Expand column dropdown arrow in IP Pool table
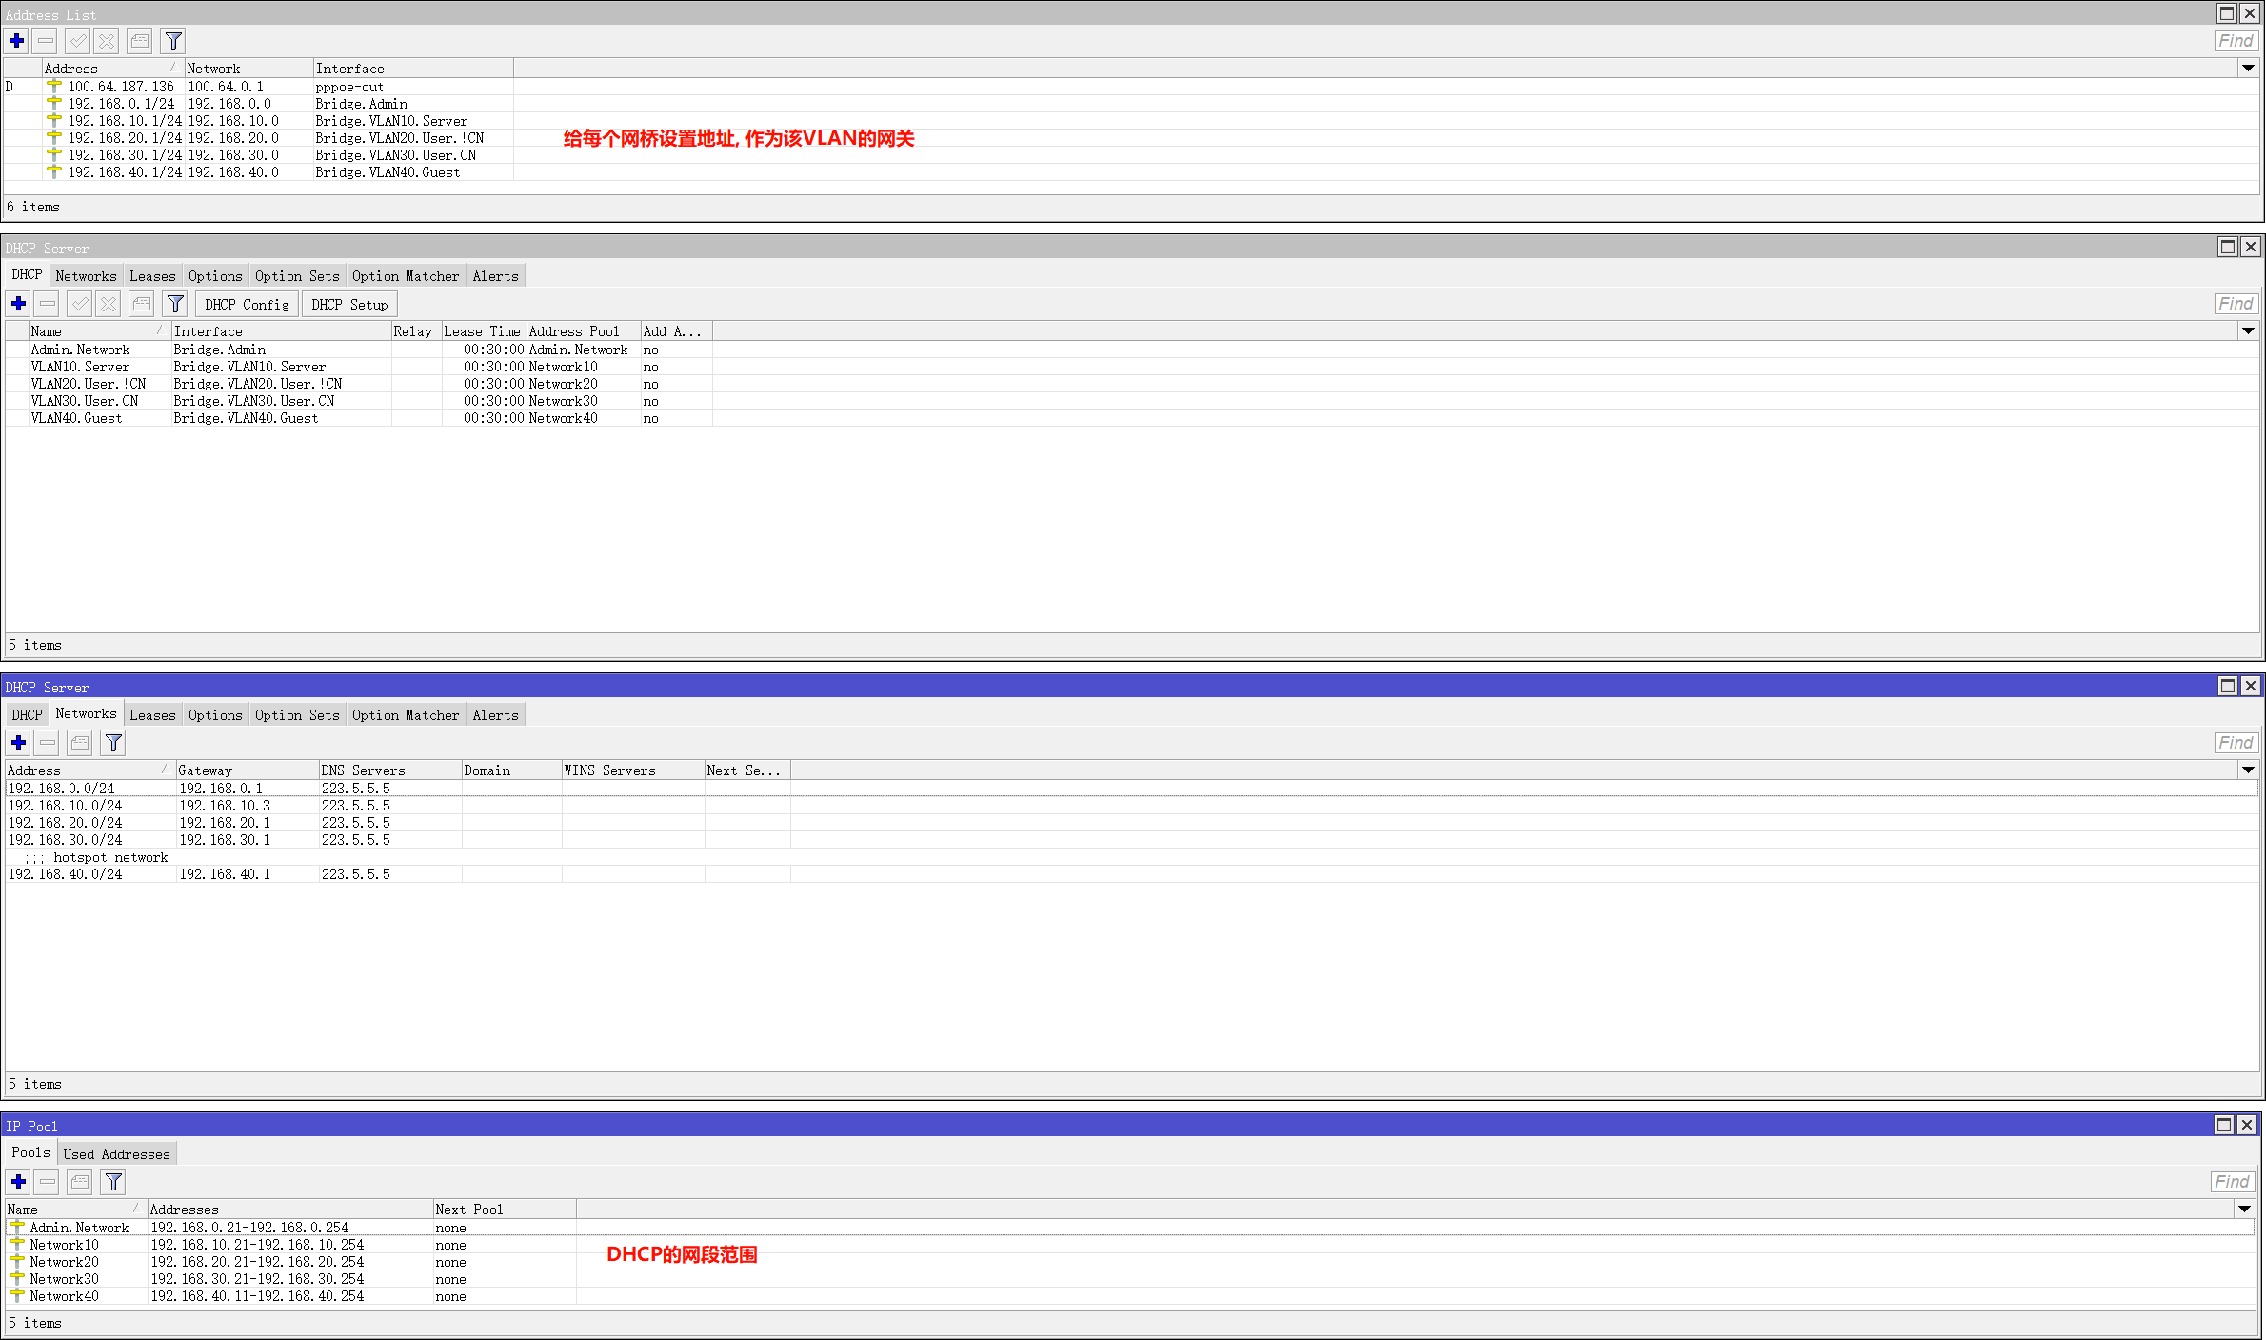Viewport: 2266px width, 1340px height. [x=2244, y=1210]
